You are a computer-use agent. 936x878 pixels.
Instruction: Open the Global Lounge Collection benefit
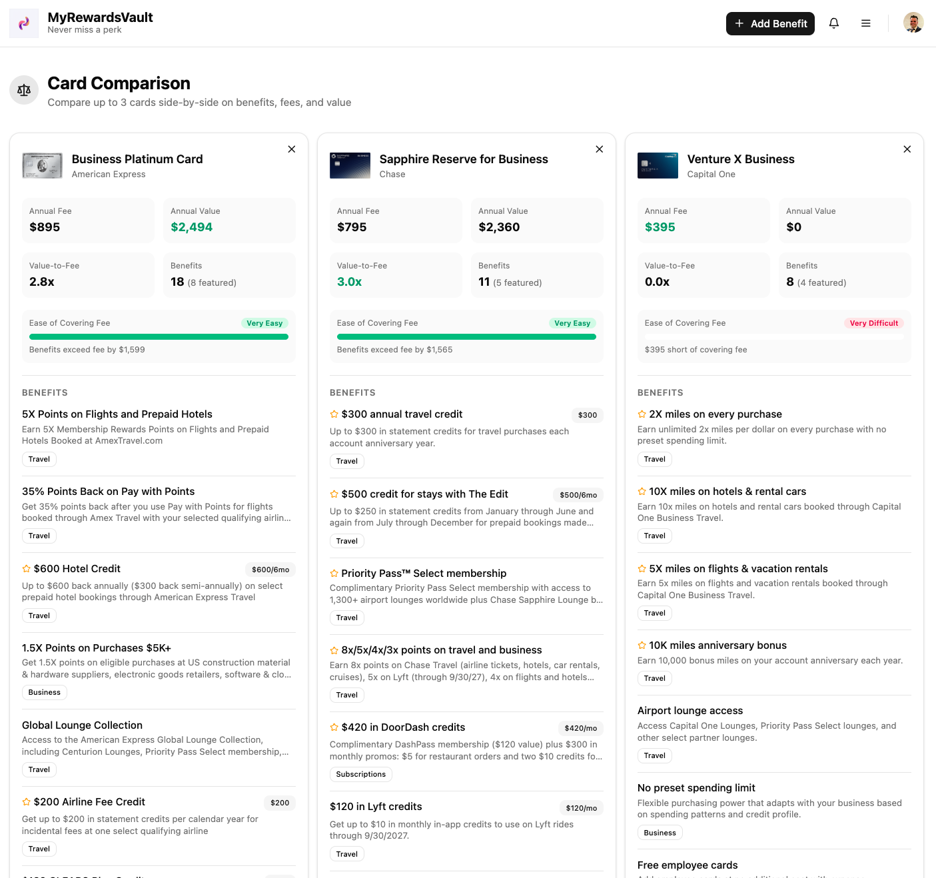[x=82, y=725]
